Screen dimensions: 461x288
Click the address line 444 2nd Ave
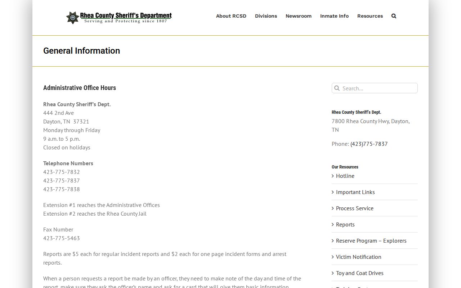click(58, 113)
